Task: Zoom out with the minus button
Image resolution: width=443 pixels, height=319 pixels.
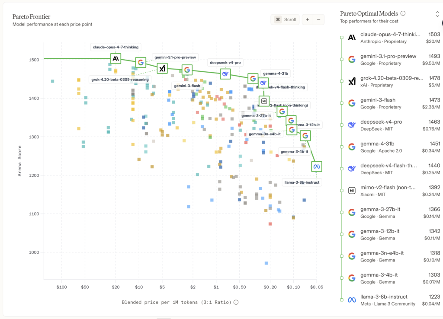Action: (319, 19)
